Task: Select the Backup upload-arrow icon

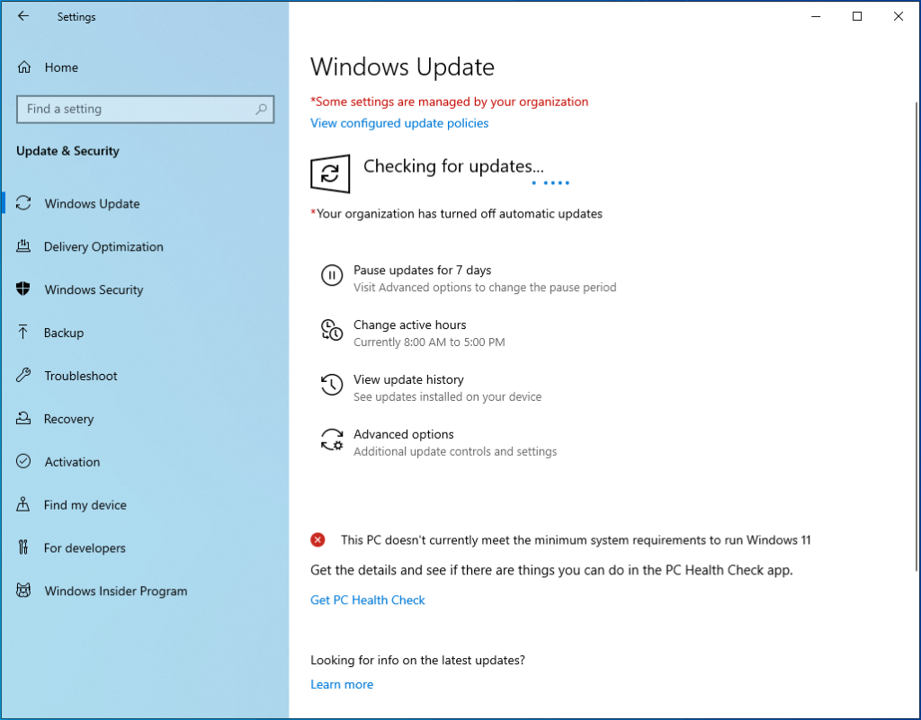Action: tap(23, 333)
